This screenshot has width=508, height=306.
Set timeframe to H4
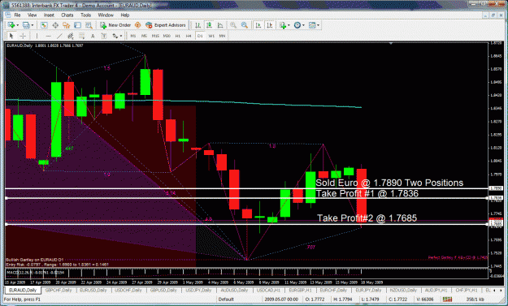point(189,36)
